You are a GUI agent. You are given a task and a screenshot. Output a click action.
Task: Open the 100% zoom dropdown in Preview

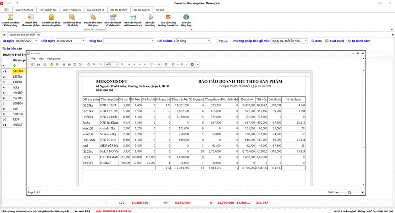coord(117,64)
